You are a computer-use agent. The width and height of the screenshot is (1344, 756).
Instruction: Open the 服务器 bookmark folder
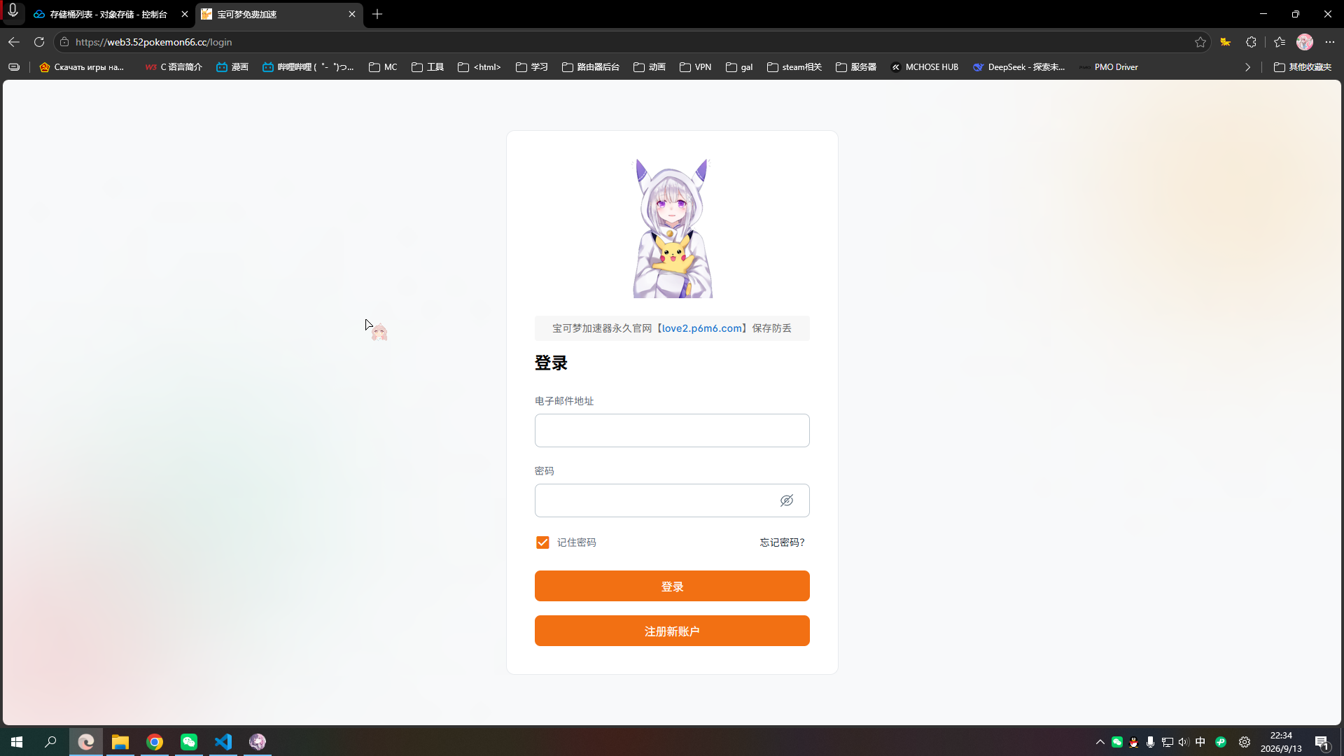click(856, 67)
